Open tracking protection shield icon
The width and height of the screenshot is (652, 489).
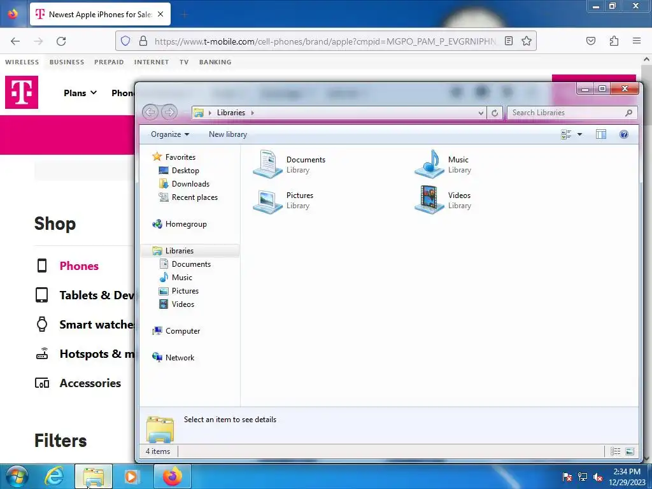[125, 41]
